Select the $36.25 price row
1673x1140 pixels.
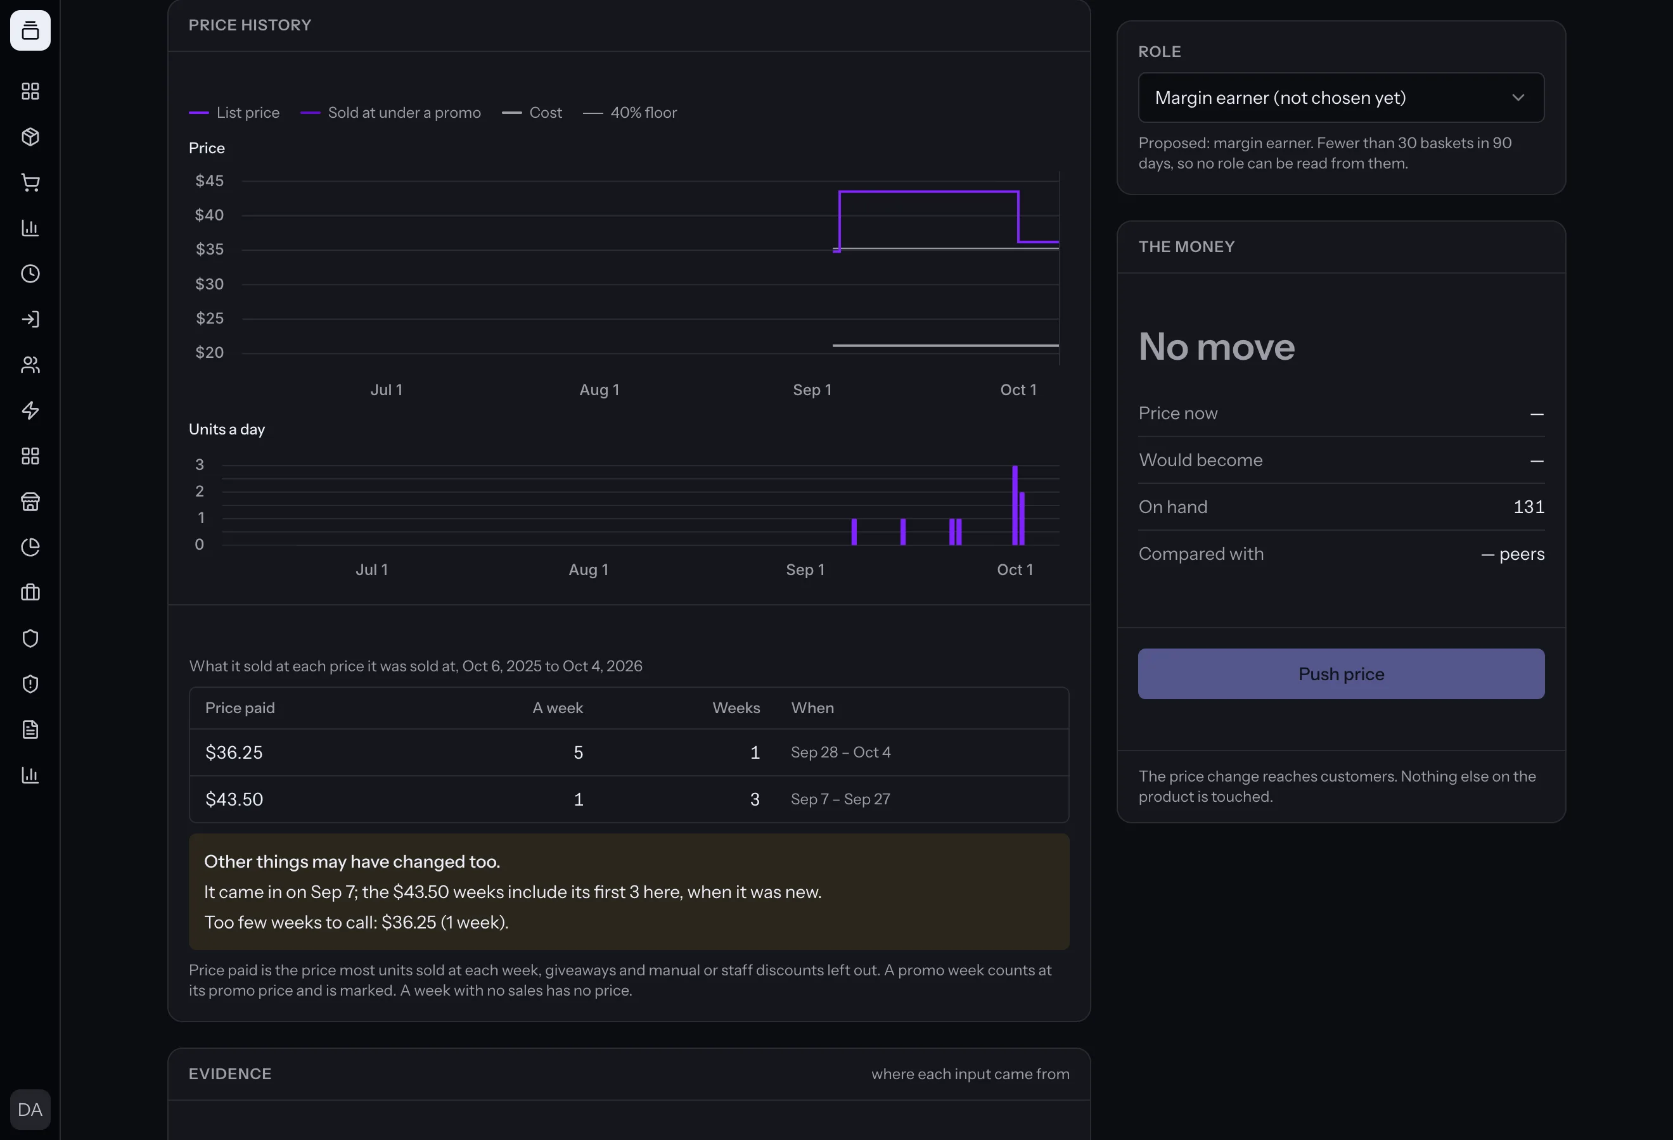coord(629,752)
